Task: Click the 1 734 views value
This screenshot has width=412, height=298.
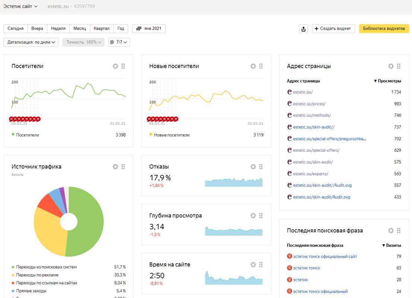Action: 396,92
